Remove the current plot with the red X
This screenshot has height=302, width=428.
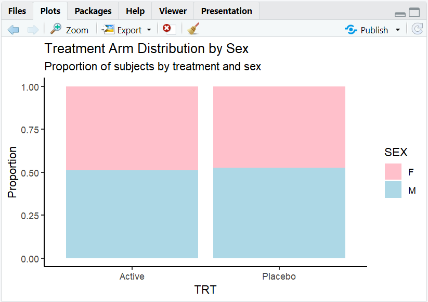coord(167,30)
